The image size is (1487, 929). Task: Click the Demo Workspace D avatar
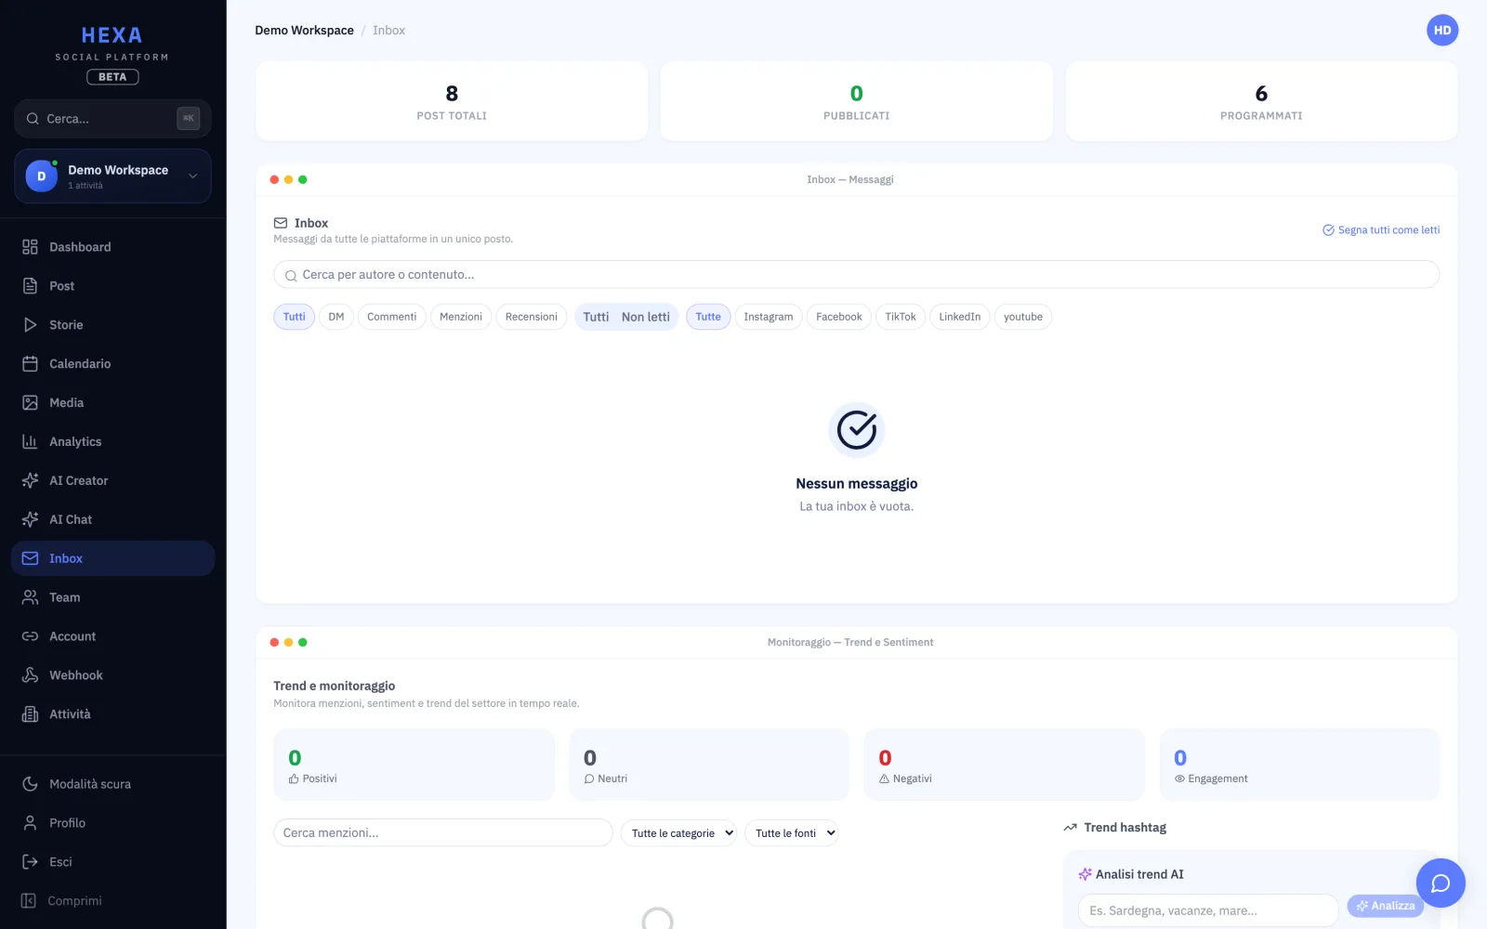pyautogui.click(x=41, y=176)
